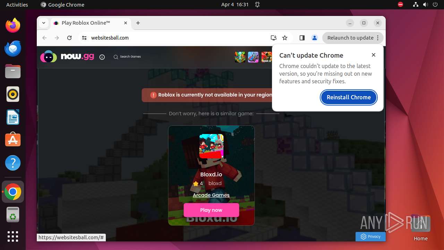Open network status icon
The height and width of the screenshot is (250, 444).
[416, 5]
